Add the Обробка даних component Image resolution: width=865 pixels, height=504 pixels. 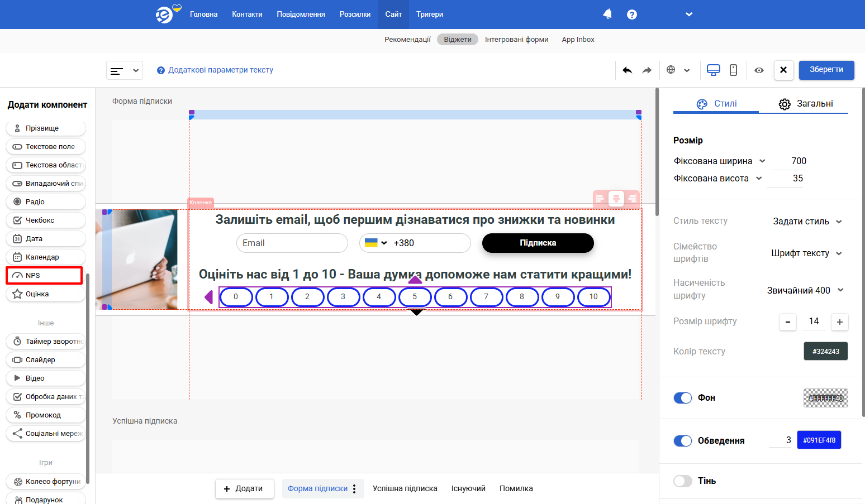[46, 396]
